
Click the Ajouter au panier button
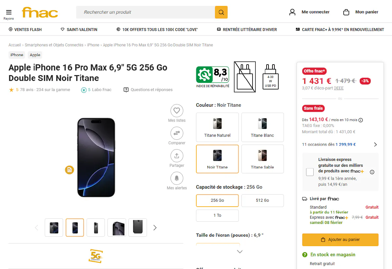click(340, 240)
